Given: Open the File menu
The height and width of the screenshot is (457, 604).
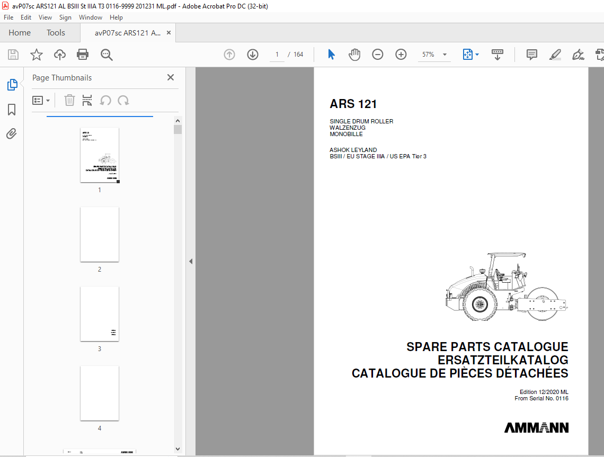Looking at the screenshot, I should (8, 17).
